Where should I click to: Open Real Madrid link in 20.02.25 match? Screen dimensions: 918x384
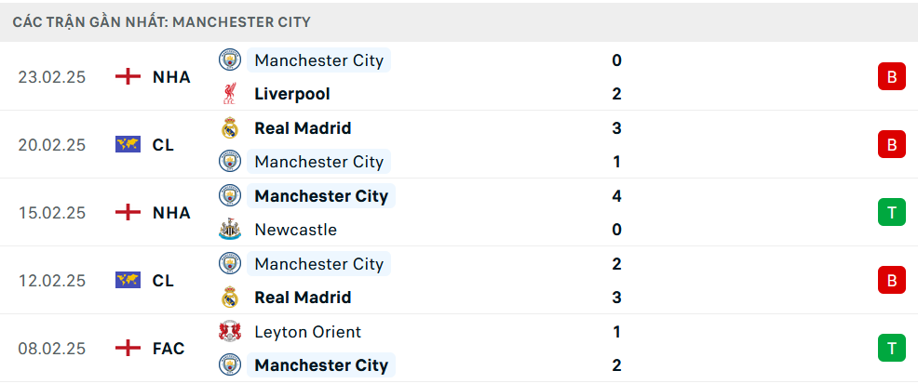tap(303, 128)
